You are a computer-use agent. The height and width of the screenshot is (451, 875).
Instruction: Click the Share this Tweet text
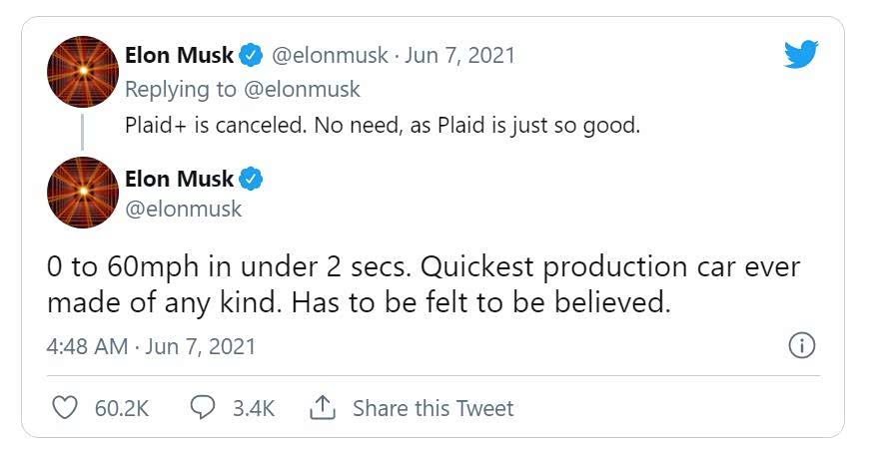(x=433, y=408)
